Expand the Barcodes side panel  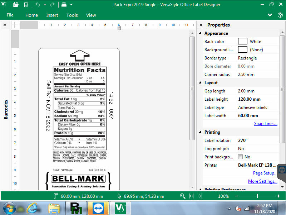click(x=5, y=25)
